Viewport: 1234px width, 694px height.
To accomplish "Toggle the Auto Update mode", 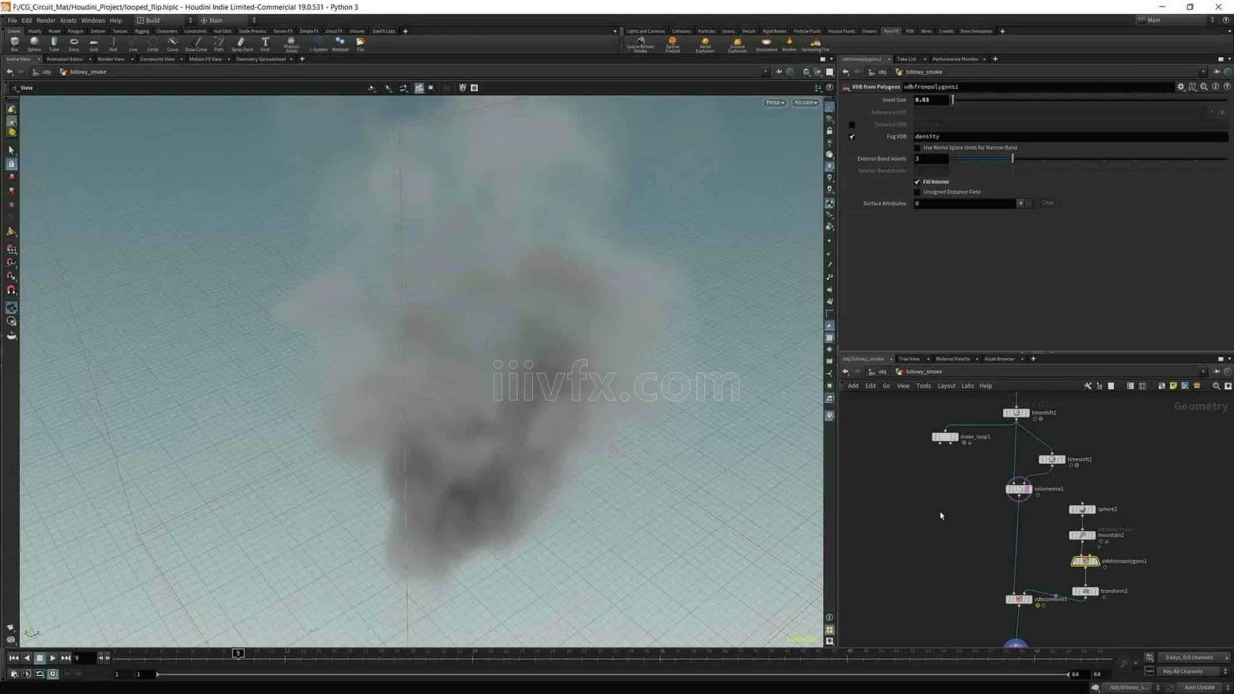I will click(x=1199, y=687).
